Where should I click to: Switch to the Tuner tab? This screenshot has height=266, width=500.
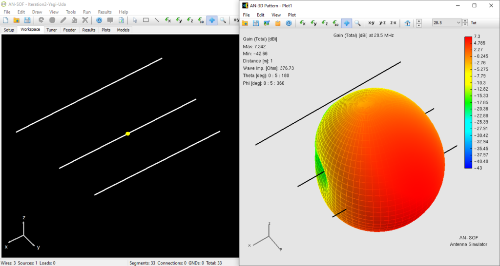tap(52, 30)
